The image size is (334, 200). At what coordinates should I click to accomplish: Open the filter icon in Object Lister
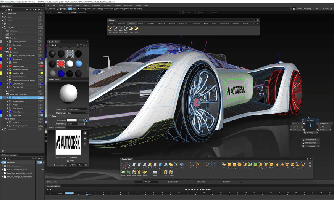(x=36, y=10)
